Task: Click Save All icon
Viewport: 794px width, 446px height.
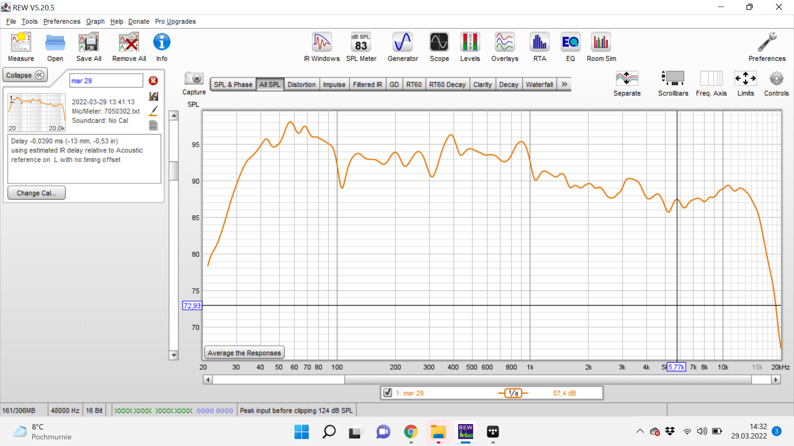Action: coord(88,43)
